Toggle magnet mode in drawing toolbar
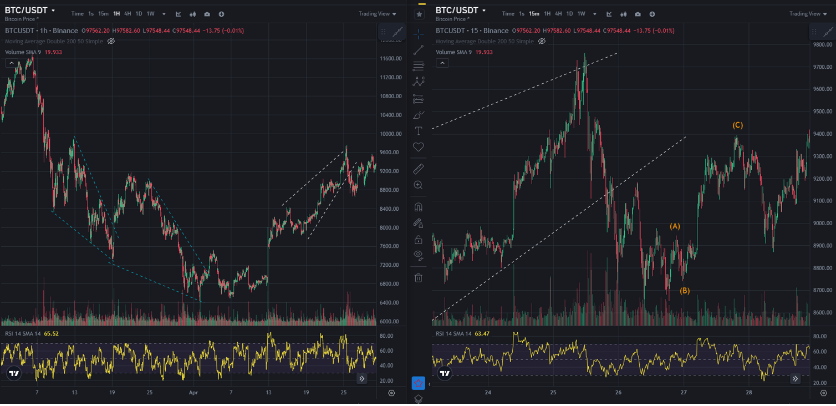This screenshot has height=406, width=836. click(419, 207)
